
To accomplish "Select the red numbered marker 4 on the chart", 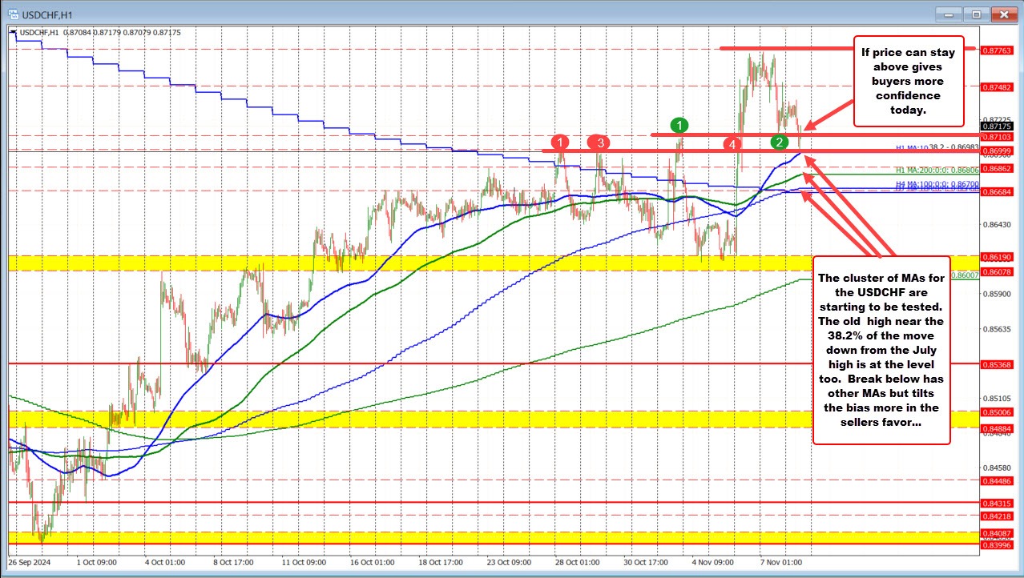I will click(731, 146).
